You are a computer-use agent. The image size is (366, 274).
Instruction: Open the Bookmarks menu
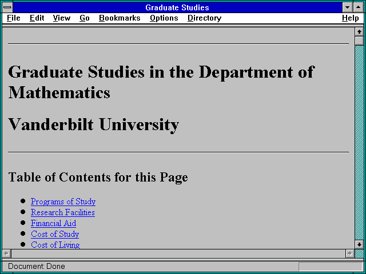[120, 18]
